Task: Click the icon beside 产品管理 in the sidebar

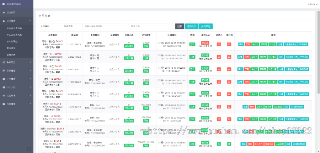Action: (x=4, y=79)
